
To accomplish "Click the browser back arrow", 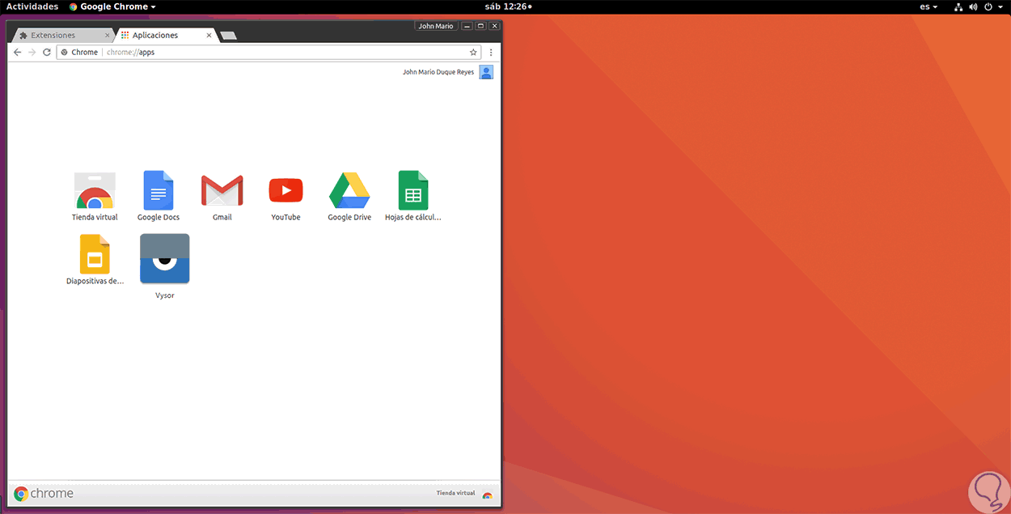I will pos(18,52).
